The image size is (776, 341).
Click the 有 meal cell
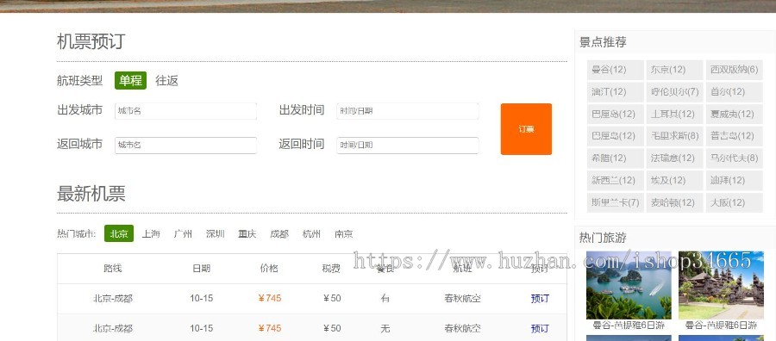coord(385,299)
